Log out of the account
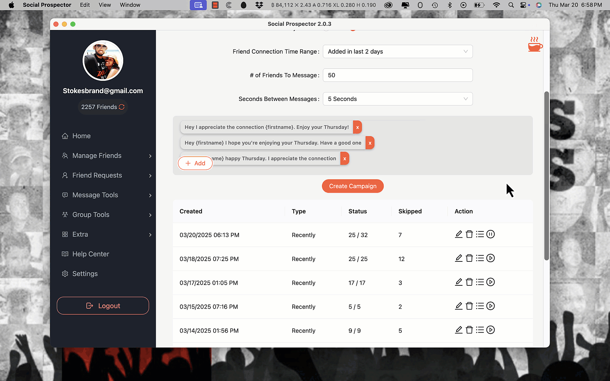 click(103, 306)
